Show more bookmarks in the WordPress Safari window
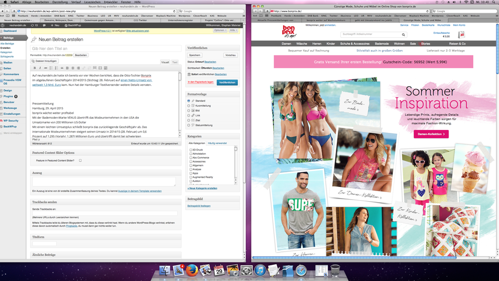Screen dimensions: 499x281 tap(244, 16)
